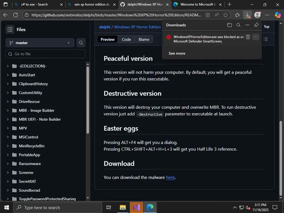The image size is (284, 213).
Task: Open the README outline list icon
Action: click(x=265, y=39)
